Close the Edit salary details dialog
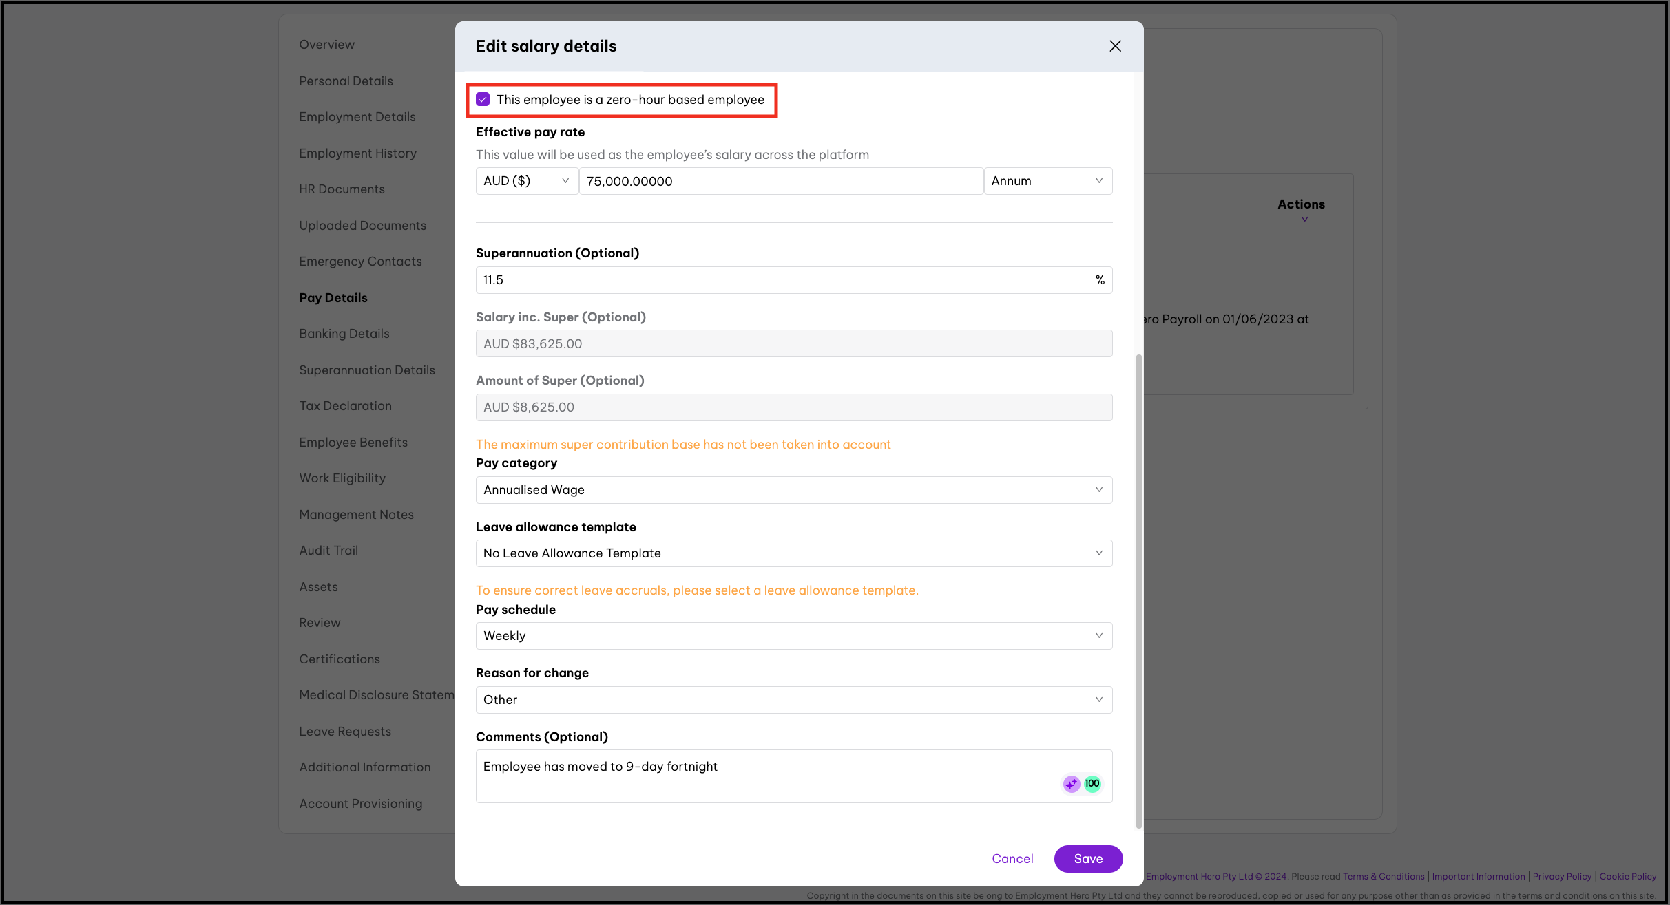The width and height of the screenshot is (1670, 905). pyautogui.click(x=1115, y=46)
